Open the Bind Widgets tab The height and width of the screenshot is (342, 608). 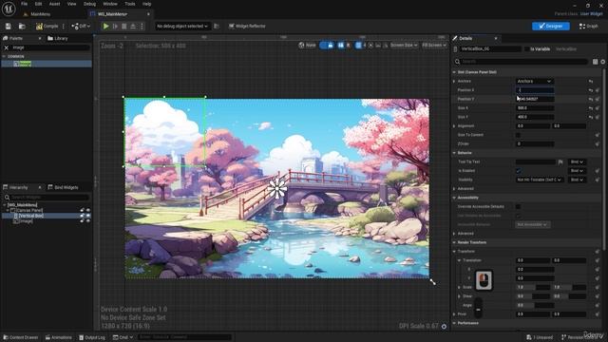(x=64, y=187)
